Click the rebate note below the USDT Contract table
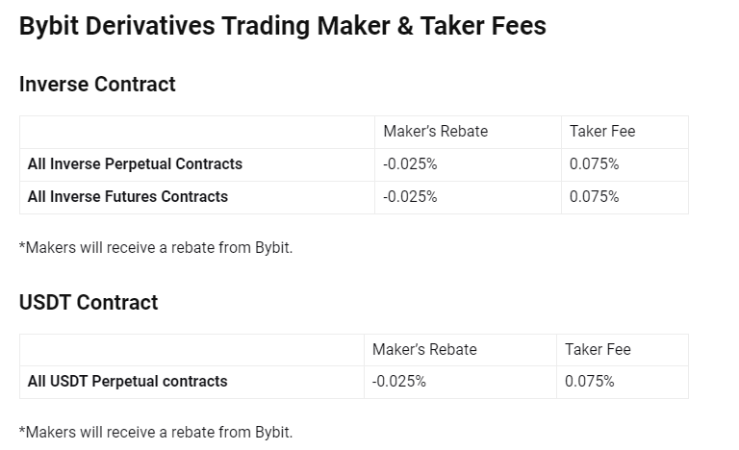Image resolution: width=739 pixels, height=450 pixels. (156, 433)
